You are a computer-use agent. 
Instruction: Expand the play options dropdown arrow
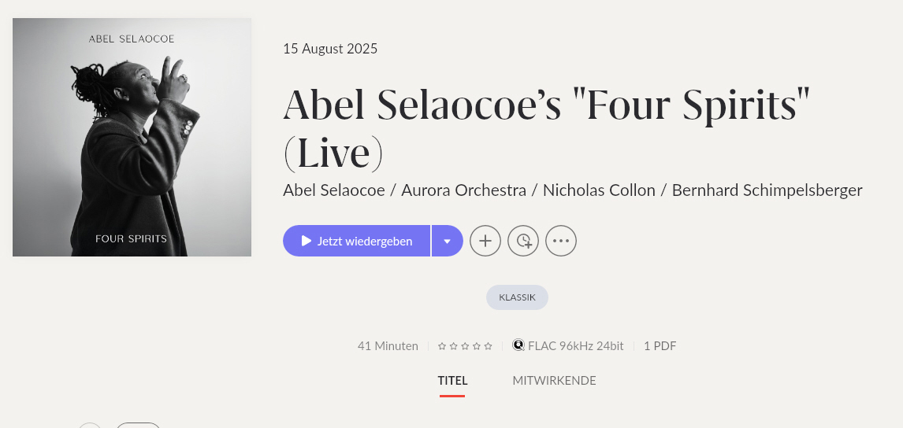click(x=448, y=241)
